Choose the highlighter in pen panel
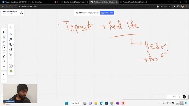189x106 pixels. tap(11, 39)
